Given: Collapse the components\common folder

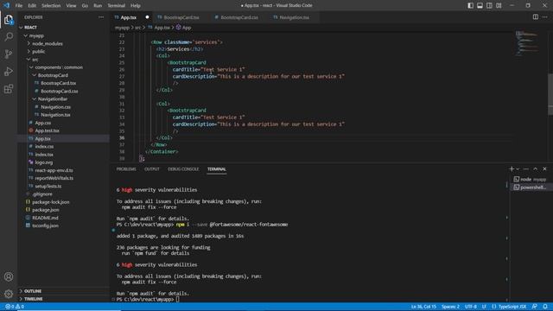Looking at the screenshot, I should 63,67.
